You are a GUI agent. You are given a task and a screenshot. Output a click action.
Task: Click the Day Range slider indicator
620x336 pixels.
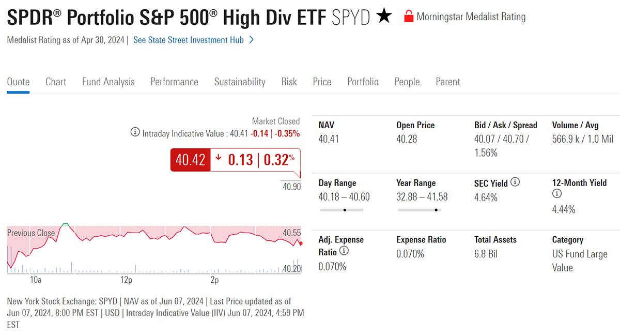point(345,210)
